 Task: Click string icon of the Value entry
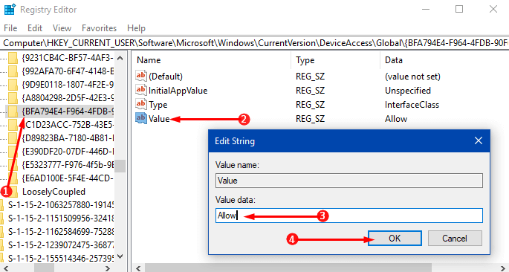pos(141,119)
